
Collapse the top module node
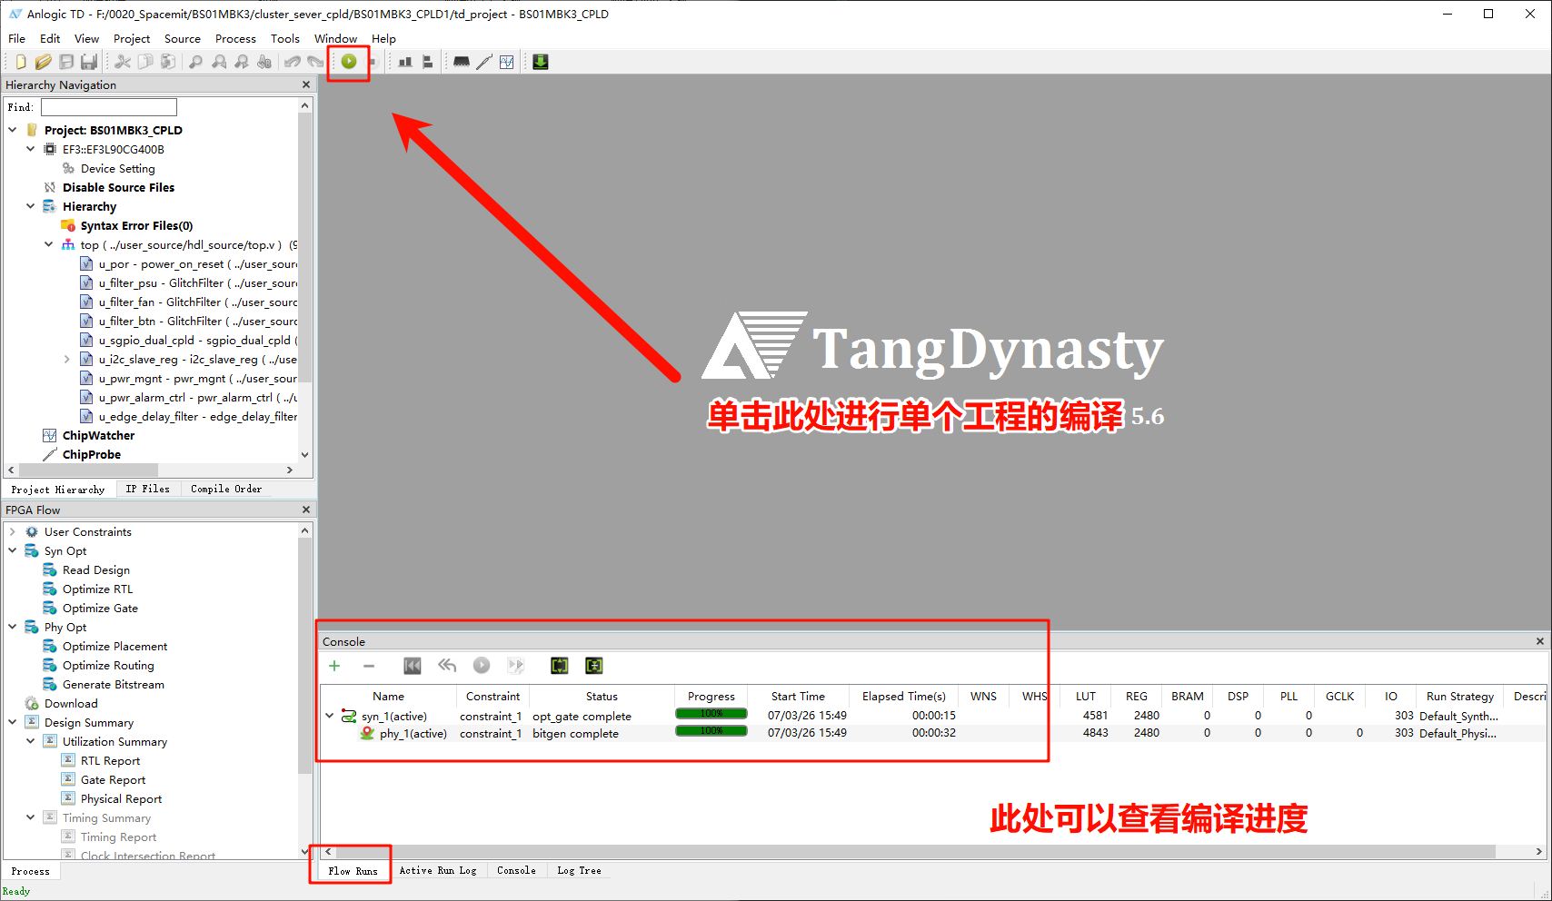tap(49, 244)
